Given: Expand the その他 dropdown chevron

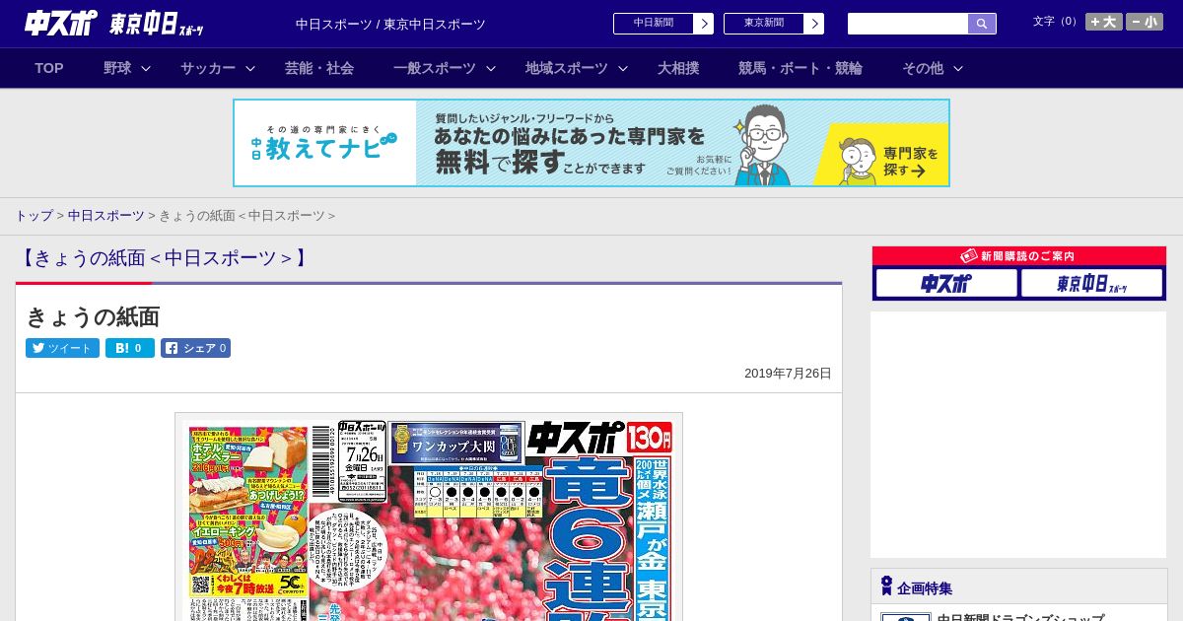Looking at the screenshot, I should (x=958, y=68).
